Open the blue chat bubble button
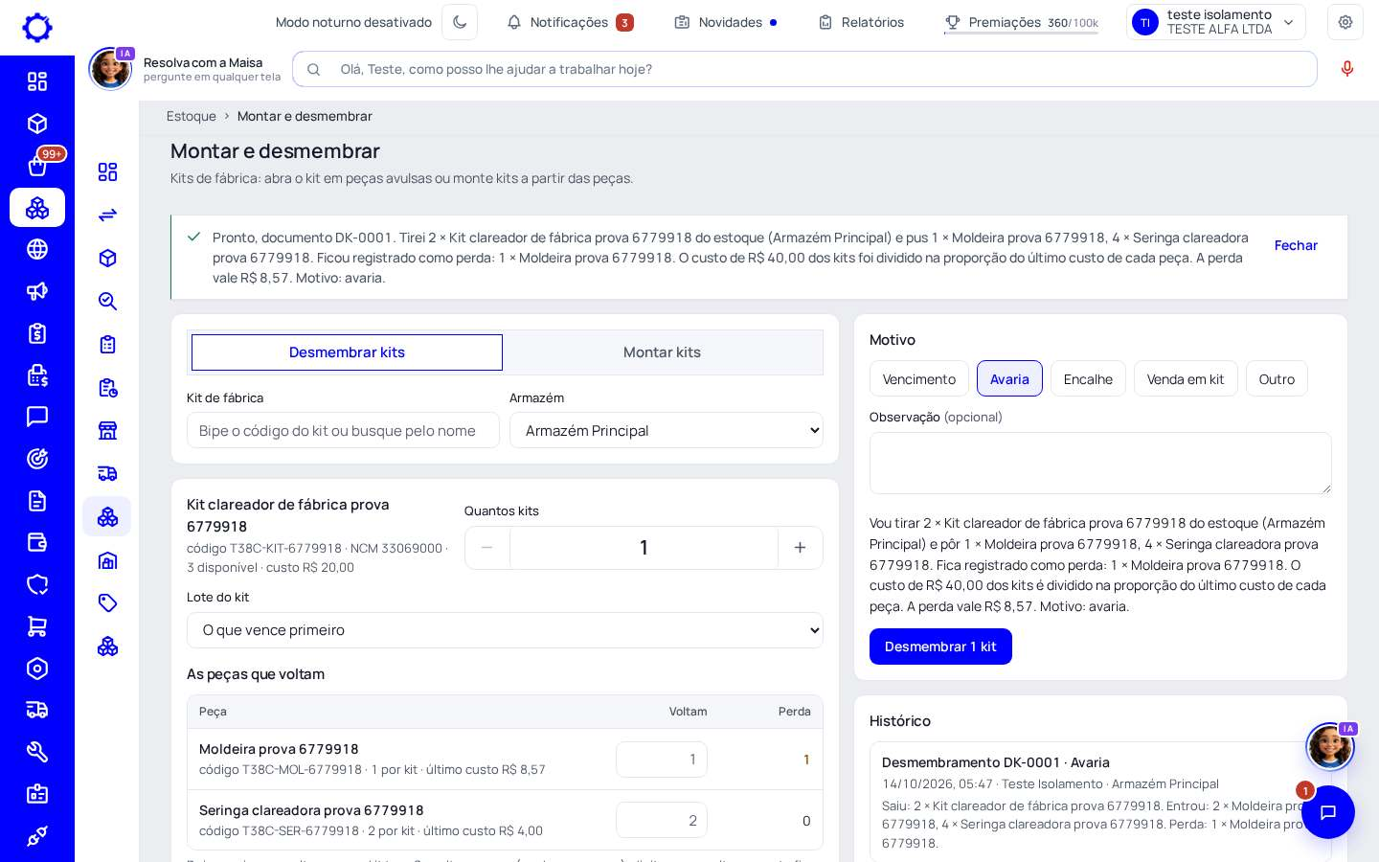Image resolution: width=1379 pixels, height=862 pixels. coord(1328,812)
